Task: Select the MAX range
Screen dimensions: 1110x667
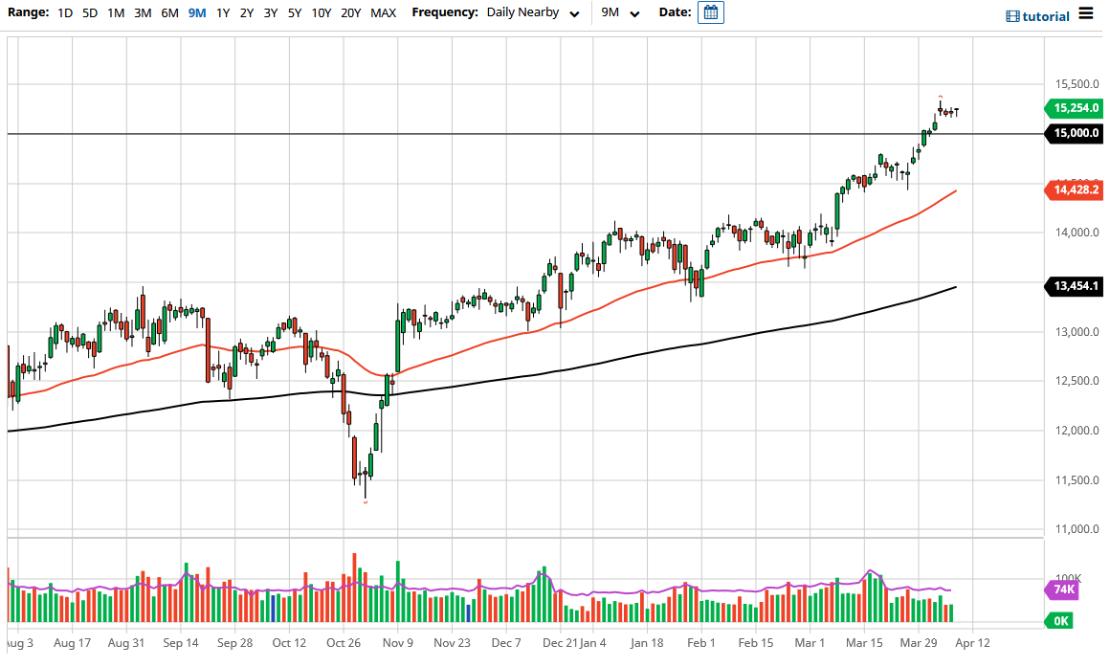Action: (382, 13)
